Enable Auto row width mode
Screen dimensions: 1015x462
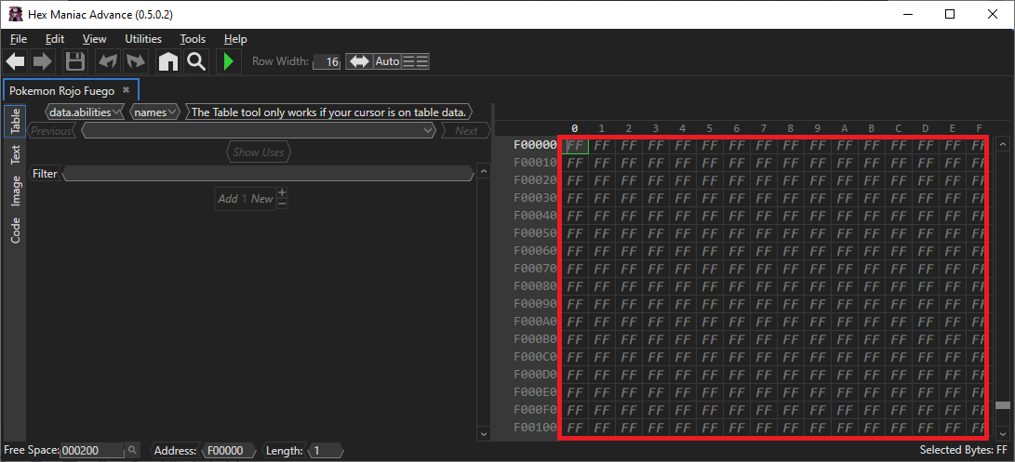[x=387, y=61]
